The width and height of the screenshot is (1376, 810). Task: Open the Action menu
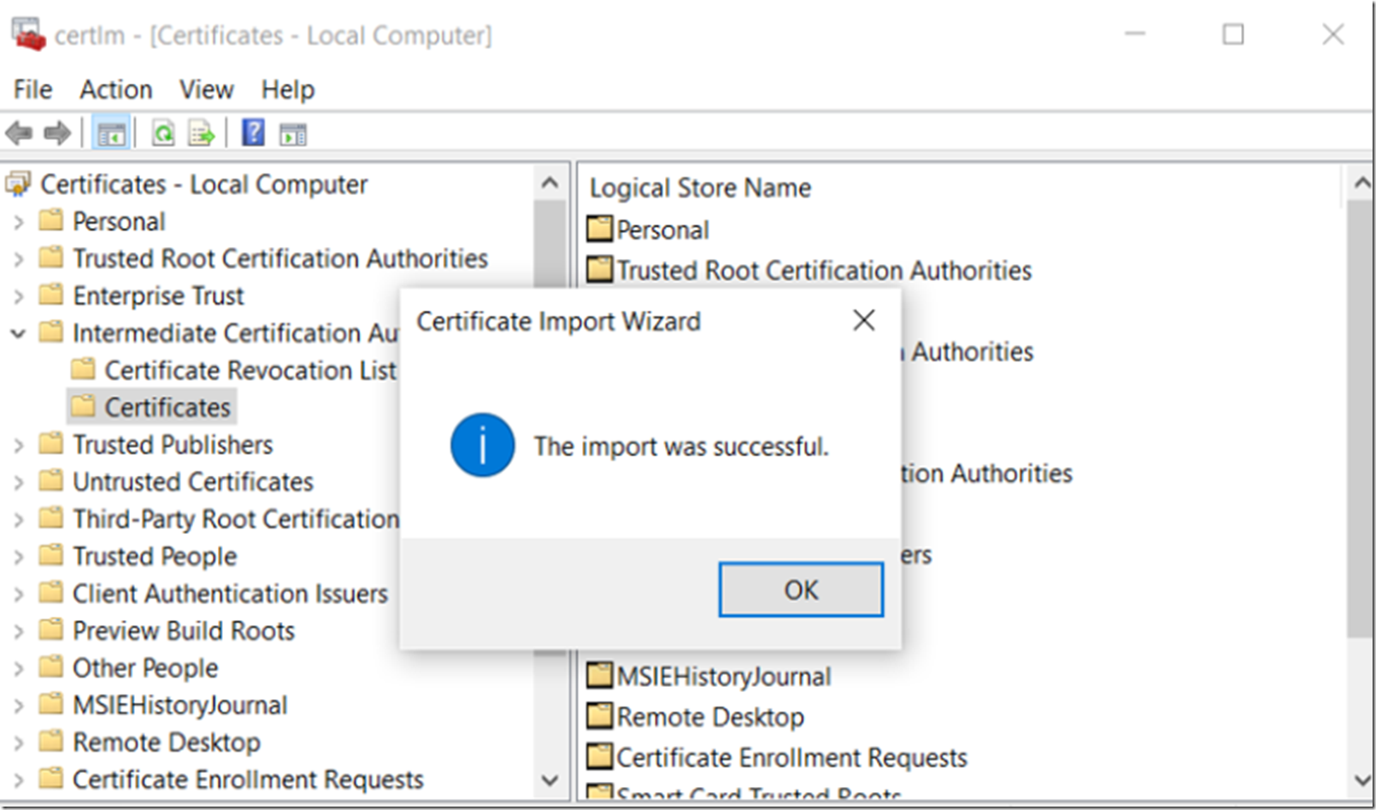coord(116,90)
